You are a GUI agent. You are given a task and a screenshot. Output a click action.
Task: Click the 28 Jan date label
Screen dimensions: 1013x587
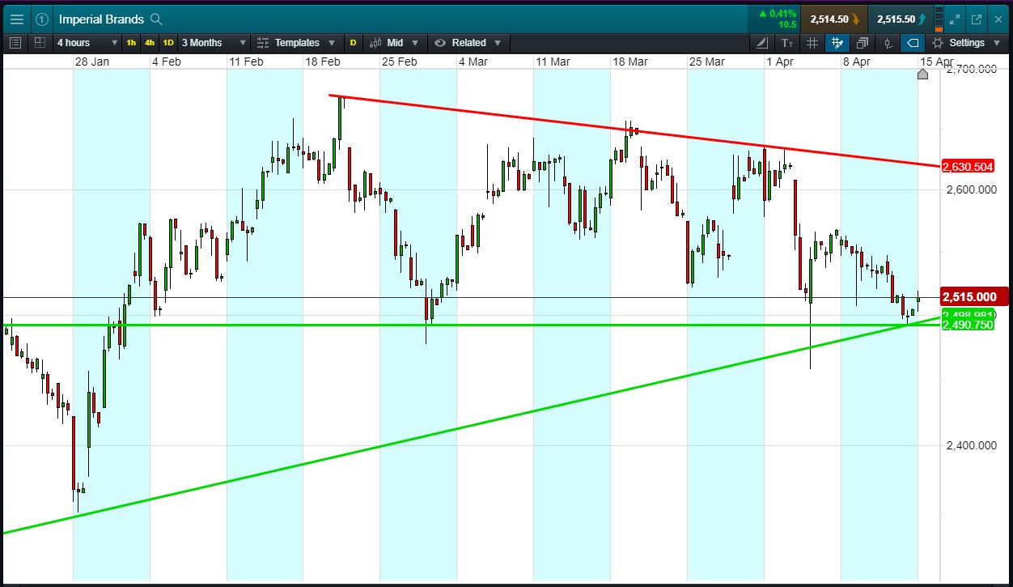coord(91,62)
